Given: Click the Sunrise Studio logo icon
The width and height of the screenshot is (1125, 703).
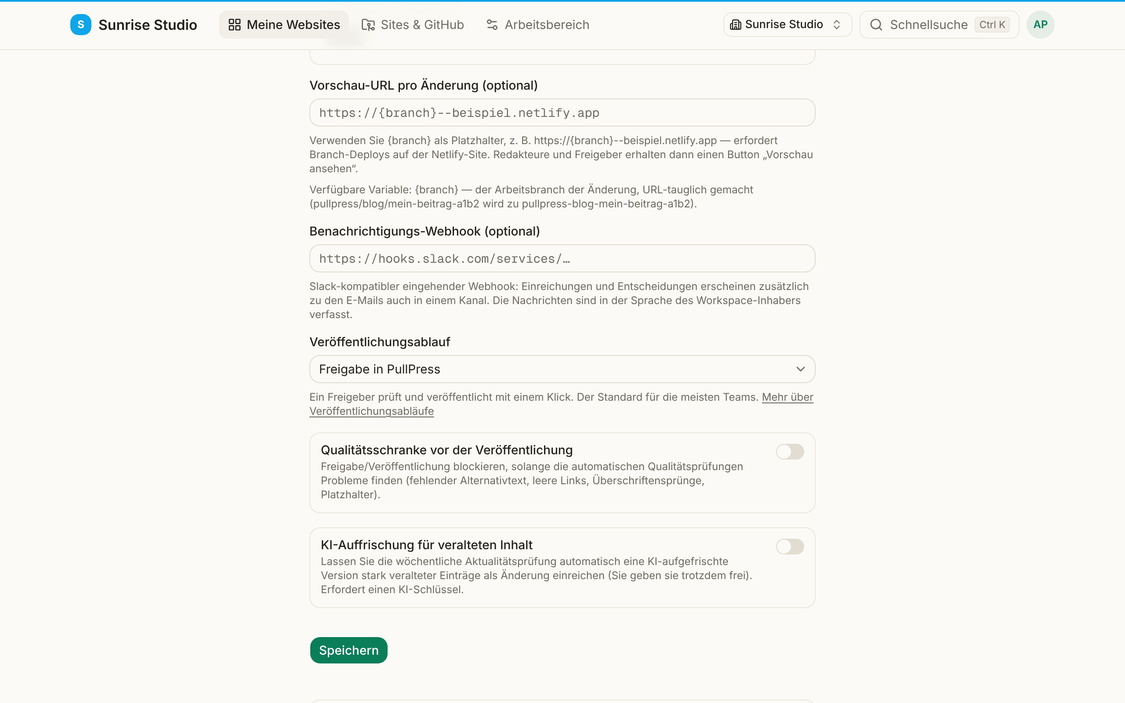Looking at the screenshot, I should [80, 25].
